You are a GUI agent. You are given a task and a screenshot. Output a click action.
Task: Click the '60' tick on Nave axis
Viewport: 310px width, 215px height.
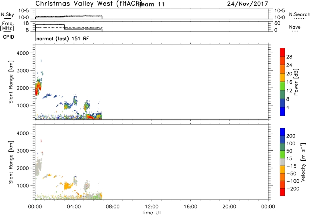tap(277, 23)
